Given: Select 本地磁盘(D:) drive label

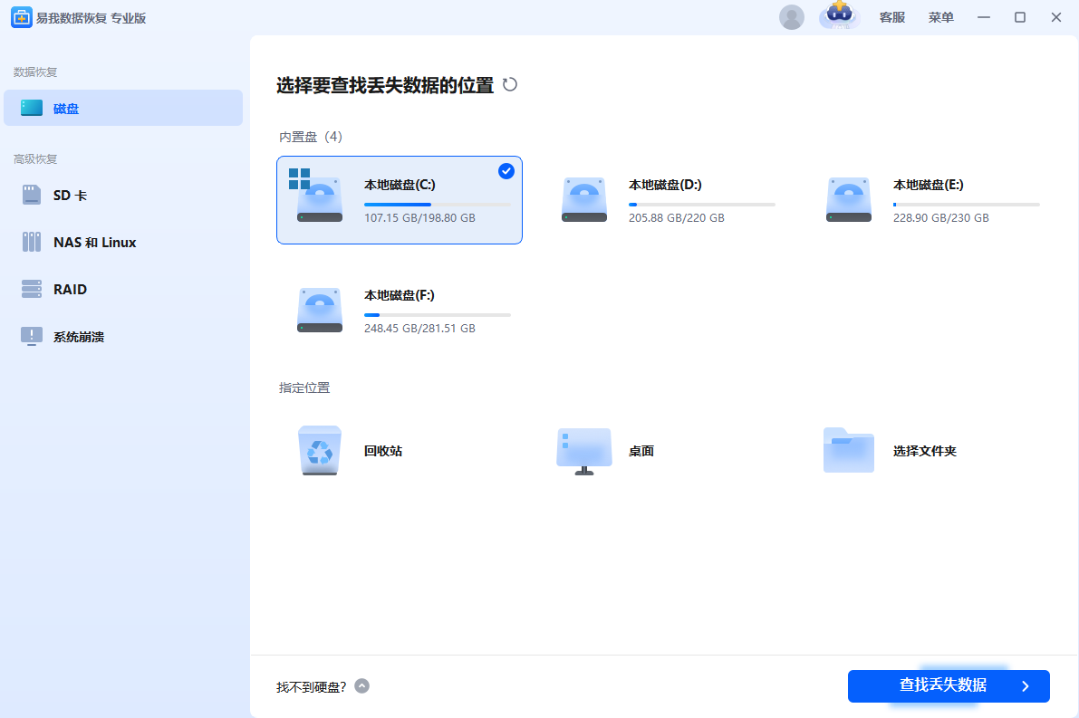Looking at the screenshot, I should coord(665,185).
